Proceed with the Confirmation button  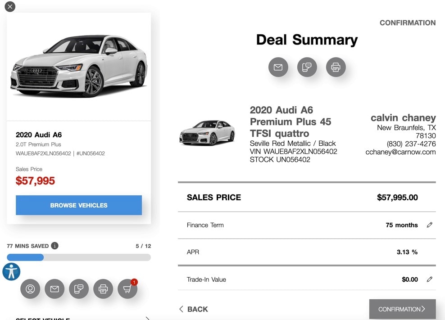[402, 309]
